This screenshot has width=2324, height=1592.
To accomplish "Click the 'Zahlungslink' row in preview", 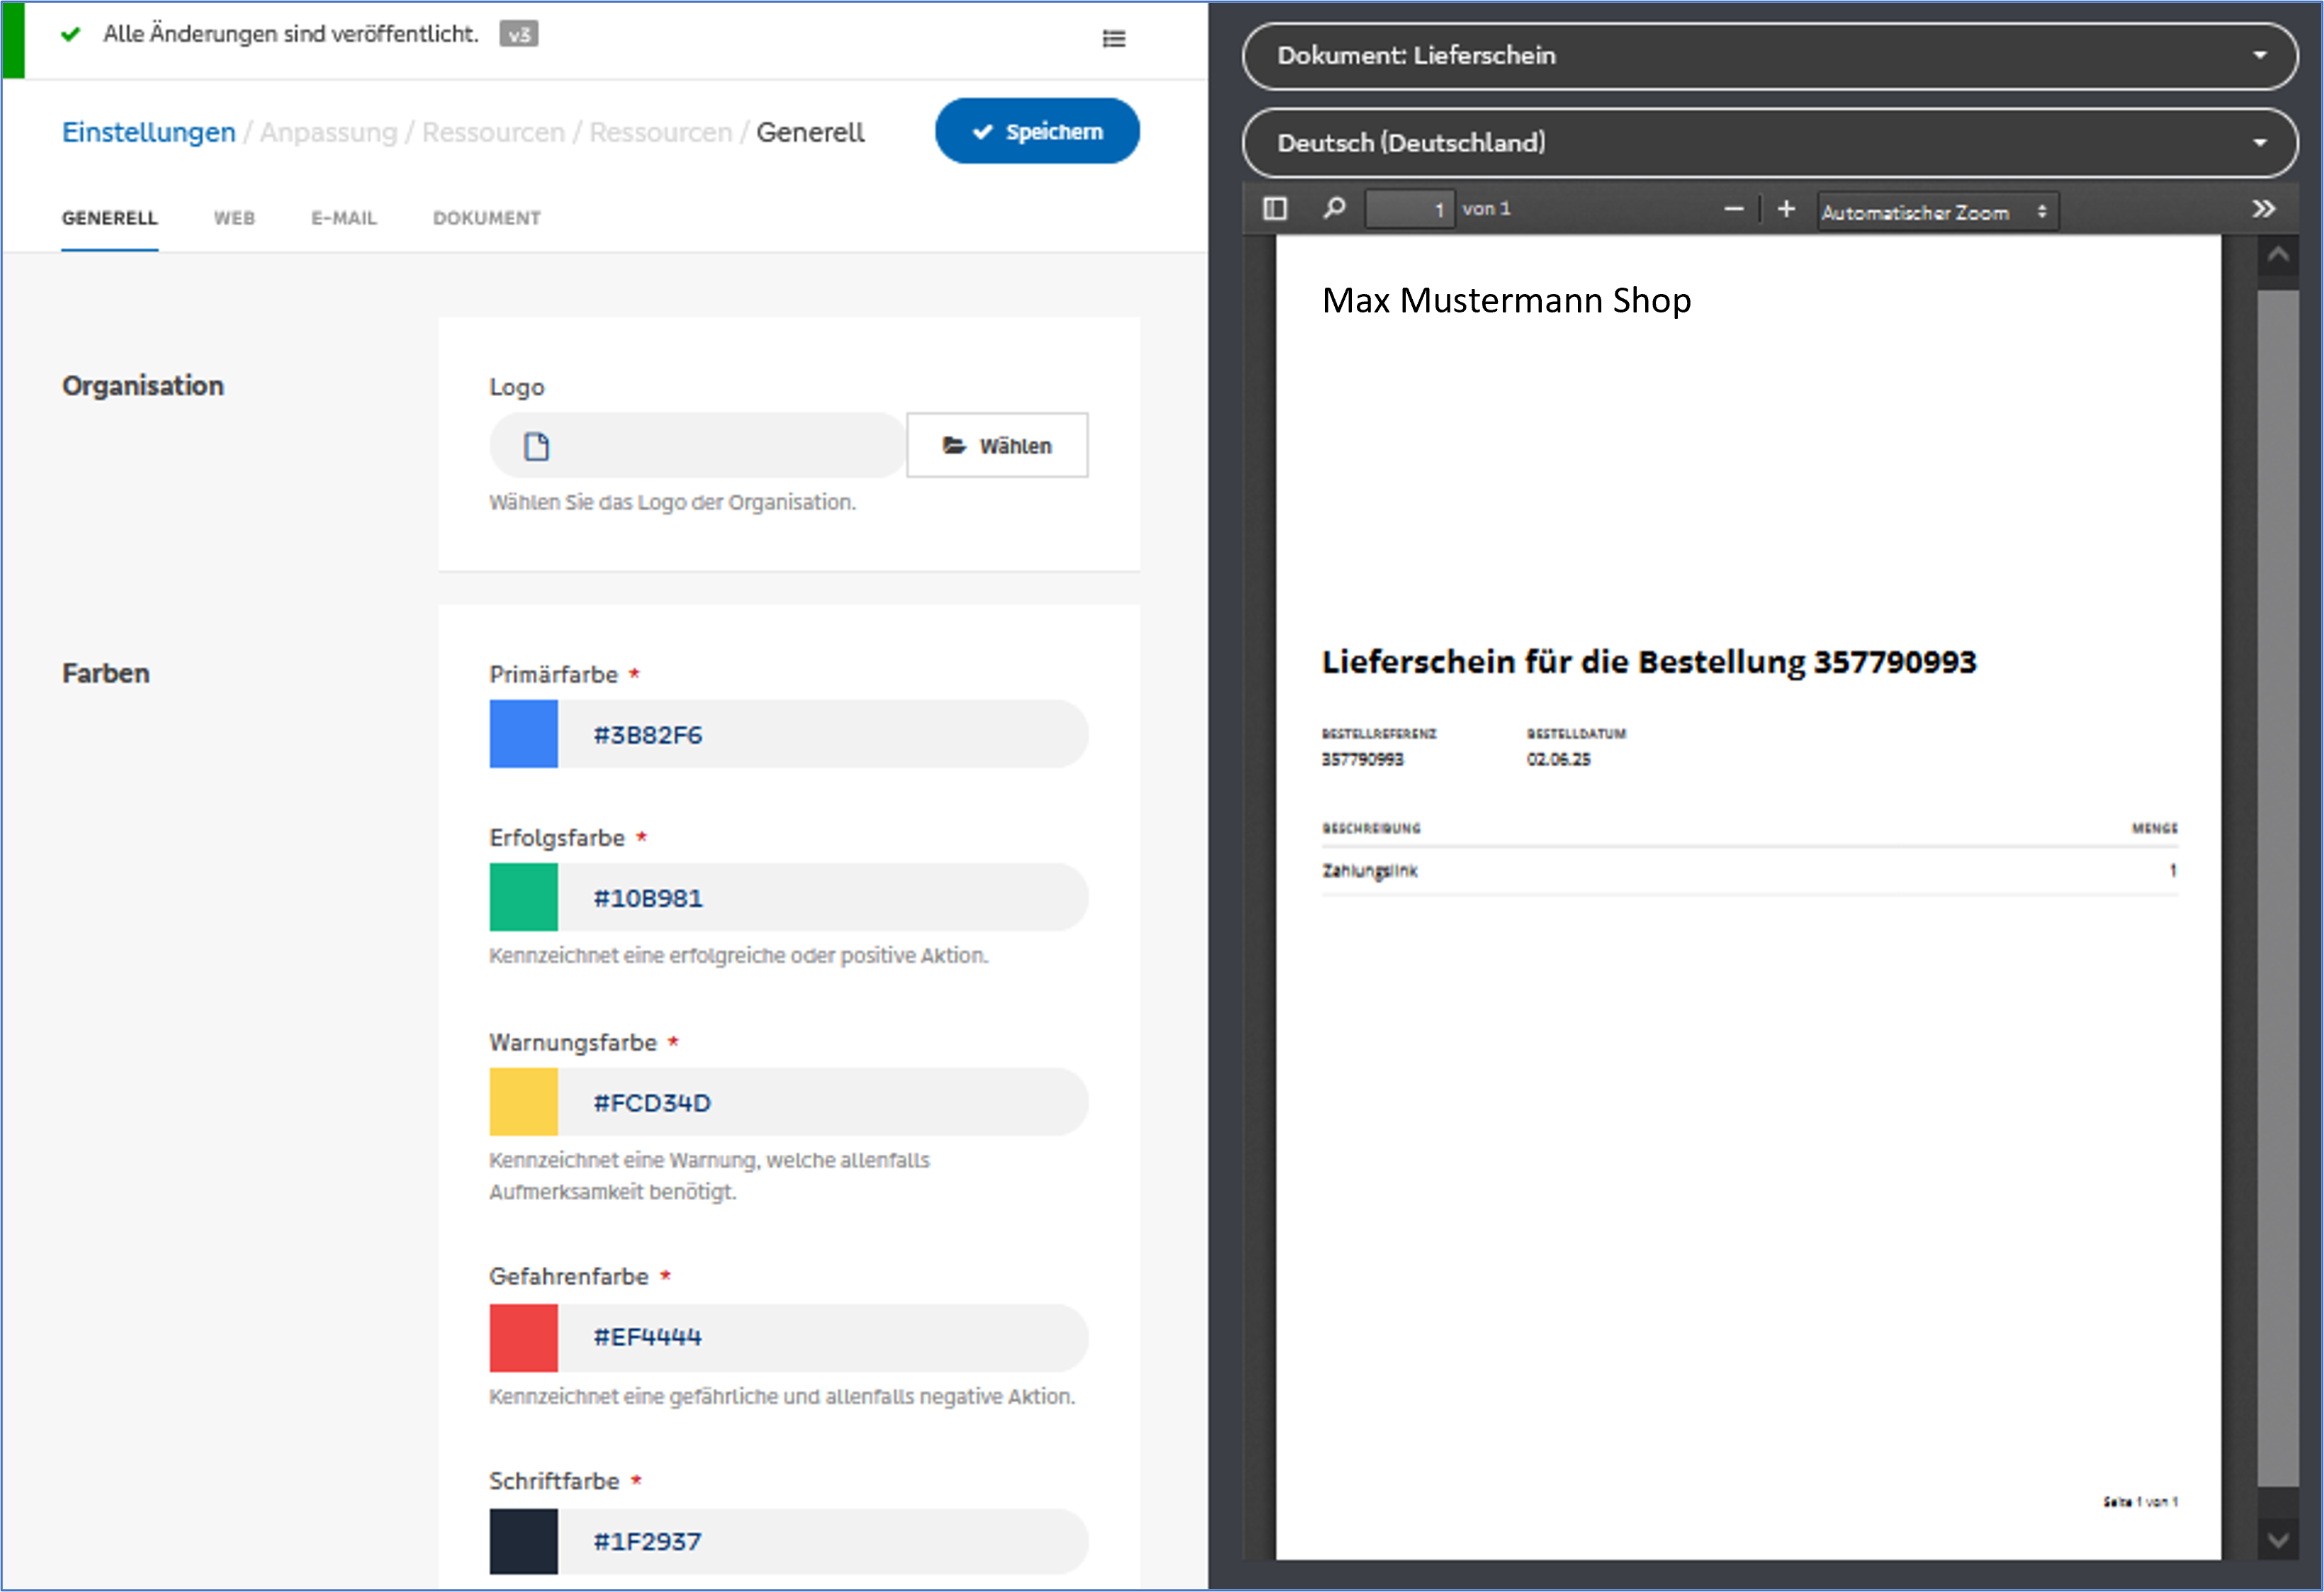I will (1749, 871).
